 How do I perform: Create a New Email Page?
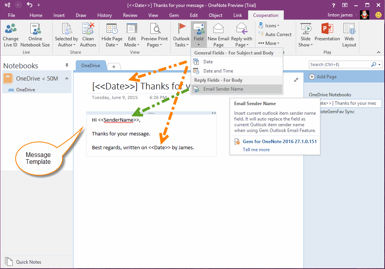point(218,35)
